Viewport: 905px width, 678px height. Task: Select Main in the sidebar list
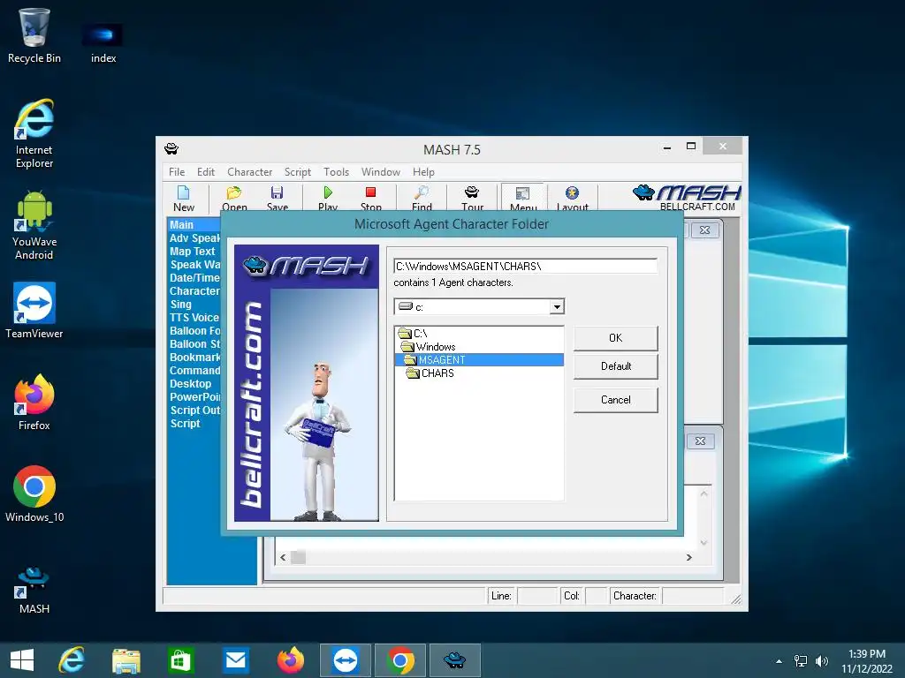(181, 225)
